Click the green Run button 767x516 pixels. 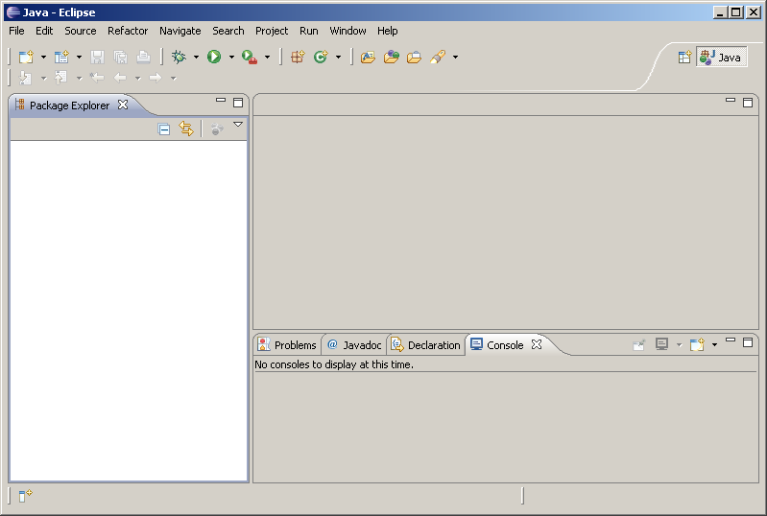(x=214, y=58)
